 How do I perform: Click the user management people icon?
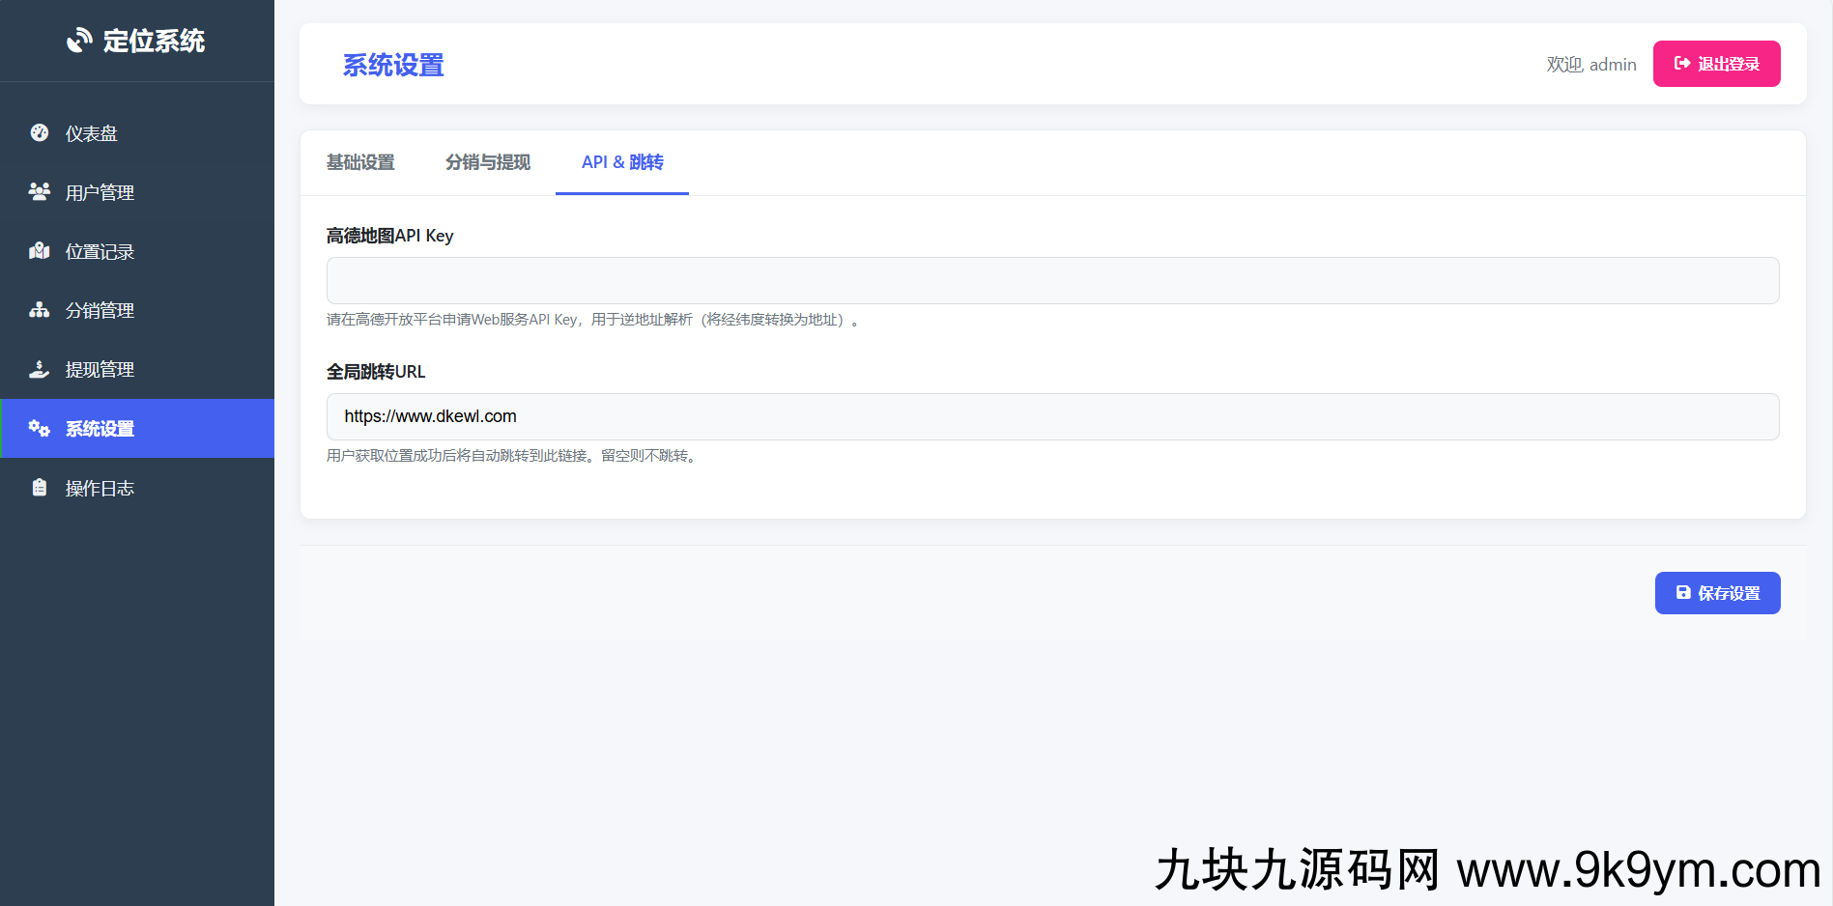[40, 192]
